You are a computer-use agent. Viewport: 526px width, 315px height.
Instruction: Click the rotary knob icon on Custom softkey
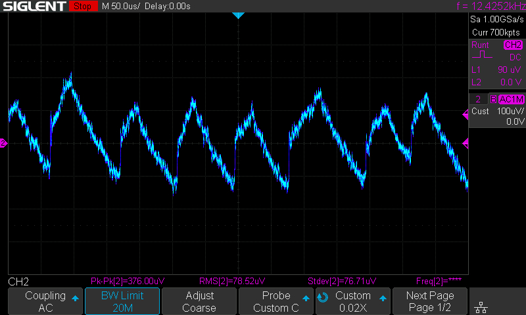click(x=322, y=297)
